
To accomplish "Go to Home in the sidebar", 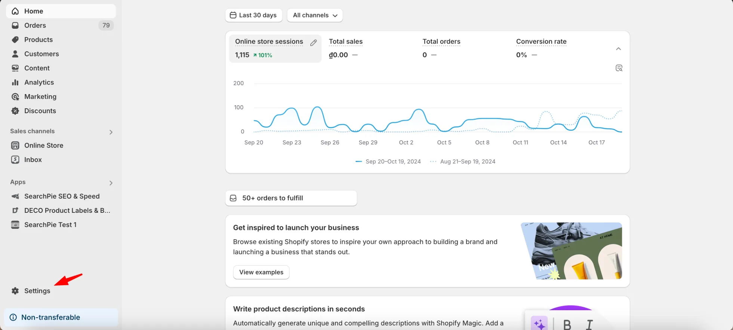I will coord(61,11).
